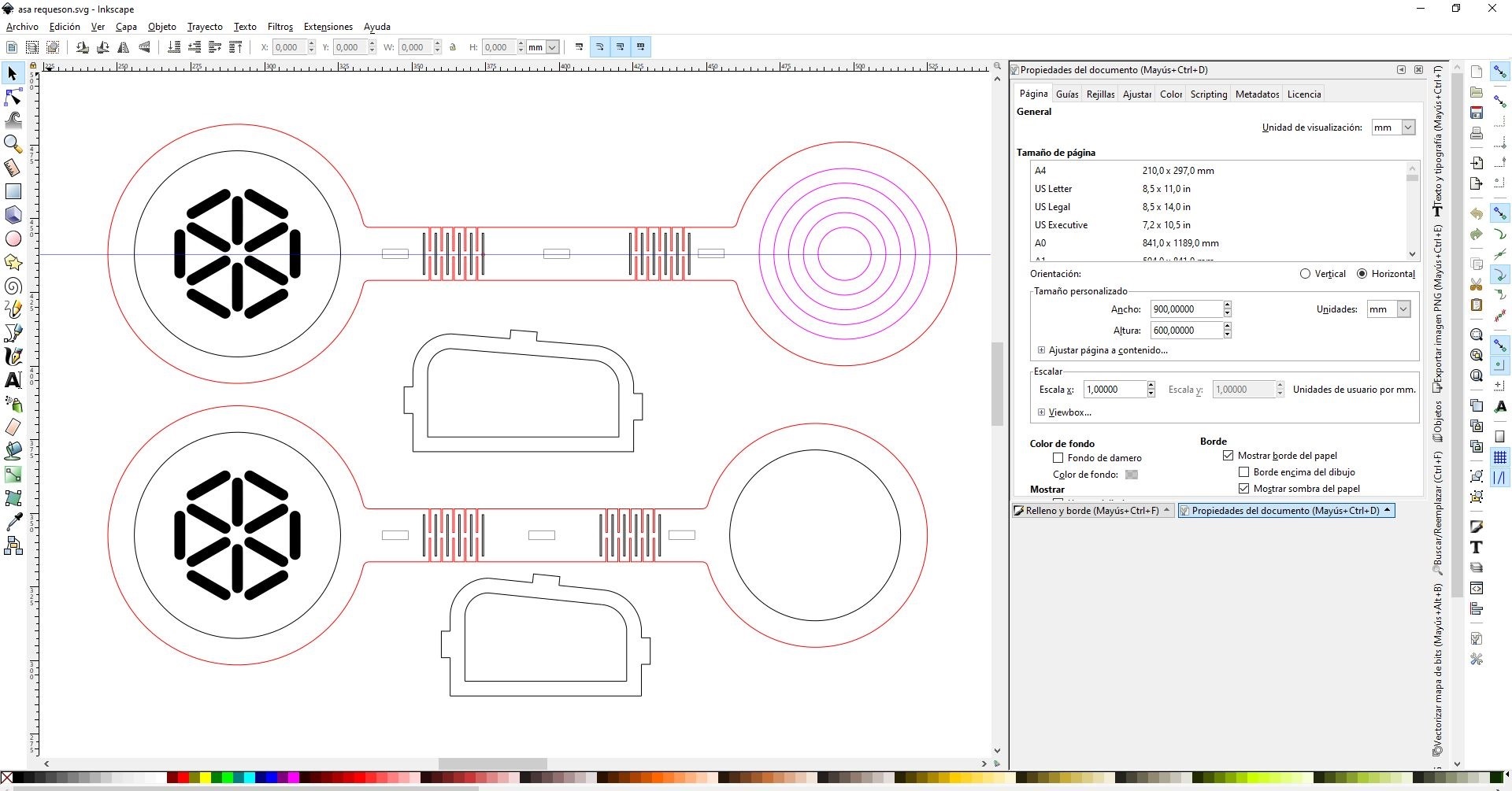The height and width of the screenshot is (791, 1512).
Task: Open the Filtros menu
Action: 280,27
